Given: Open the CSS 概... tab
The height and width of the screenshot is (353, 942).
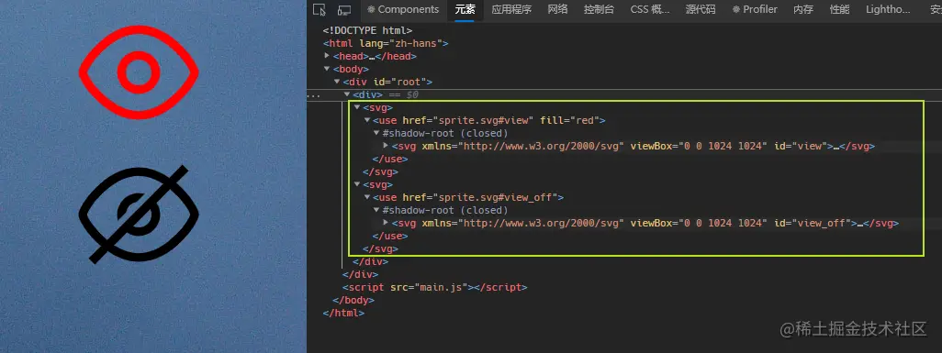Looking at the screenshot, I should 650,9.
